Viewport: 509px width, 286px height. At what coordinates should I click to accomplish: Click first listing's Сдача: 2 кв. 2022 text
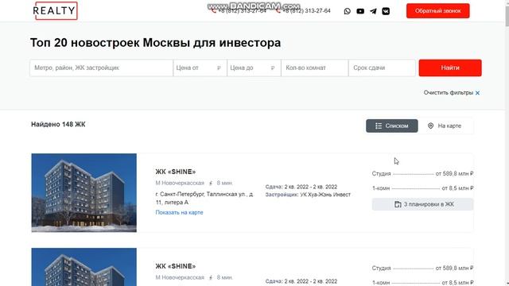(x=301, y=187)
